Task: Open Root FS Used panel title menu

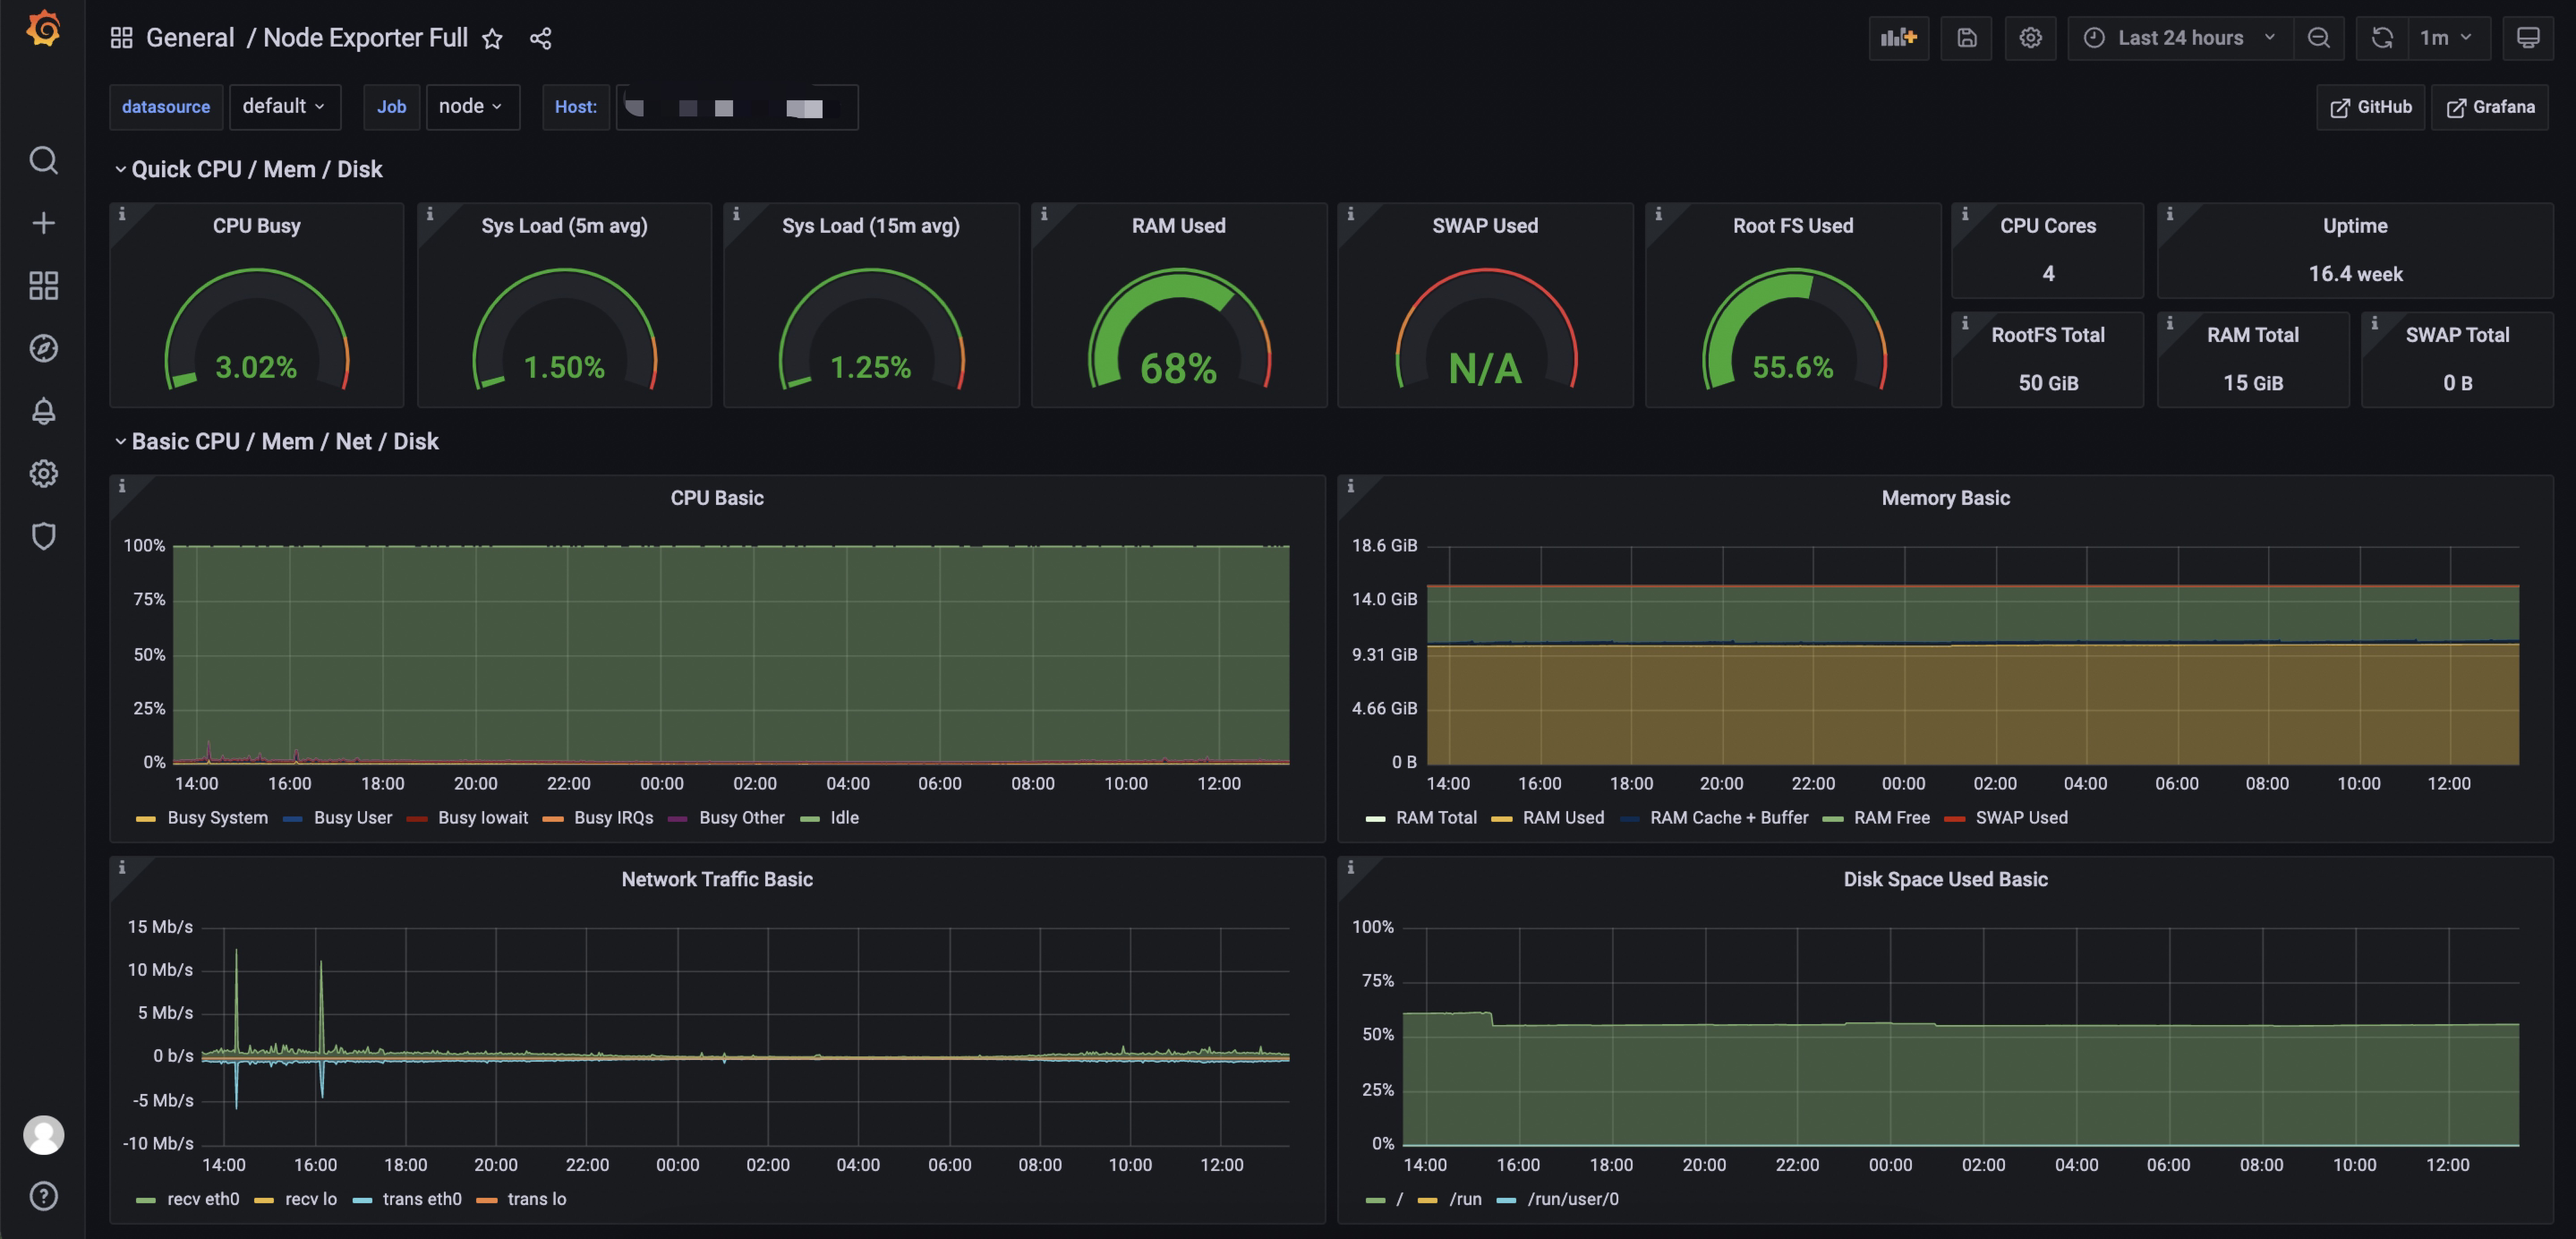Action: (x=1793, y=226)
